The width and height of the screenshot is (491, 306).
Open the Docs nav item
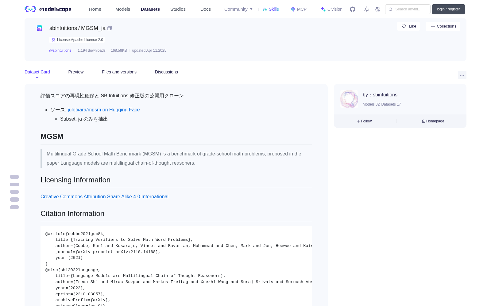click(x=206, y=9)
